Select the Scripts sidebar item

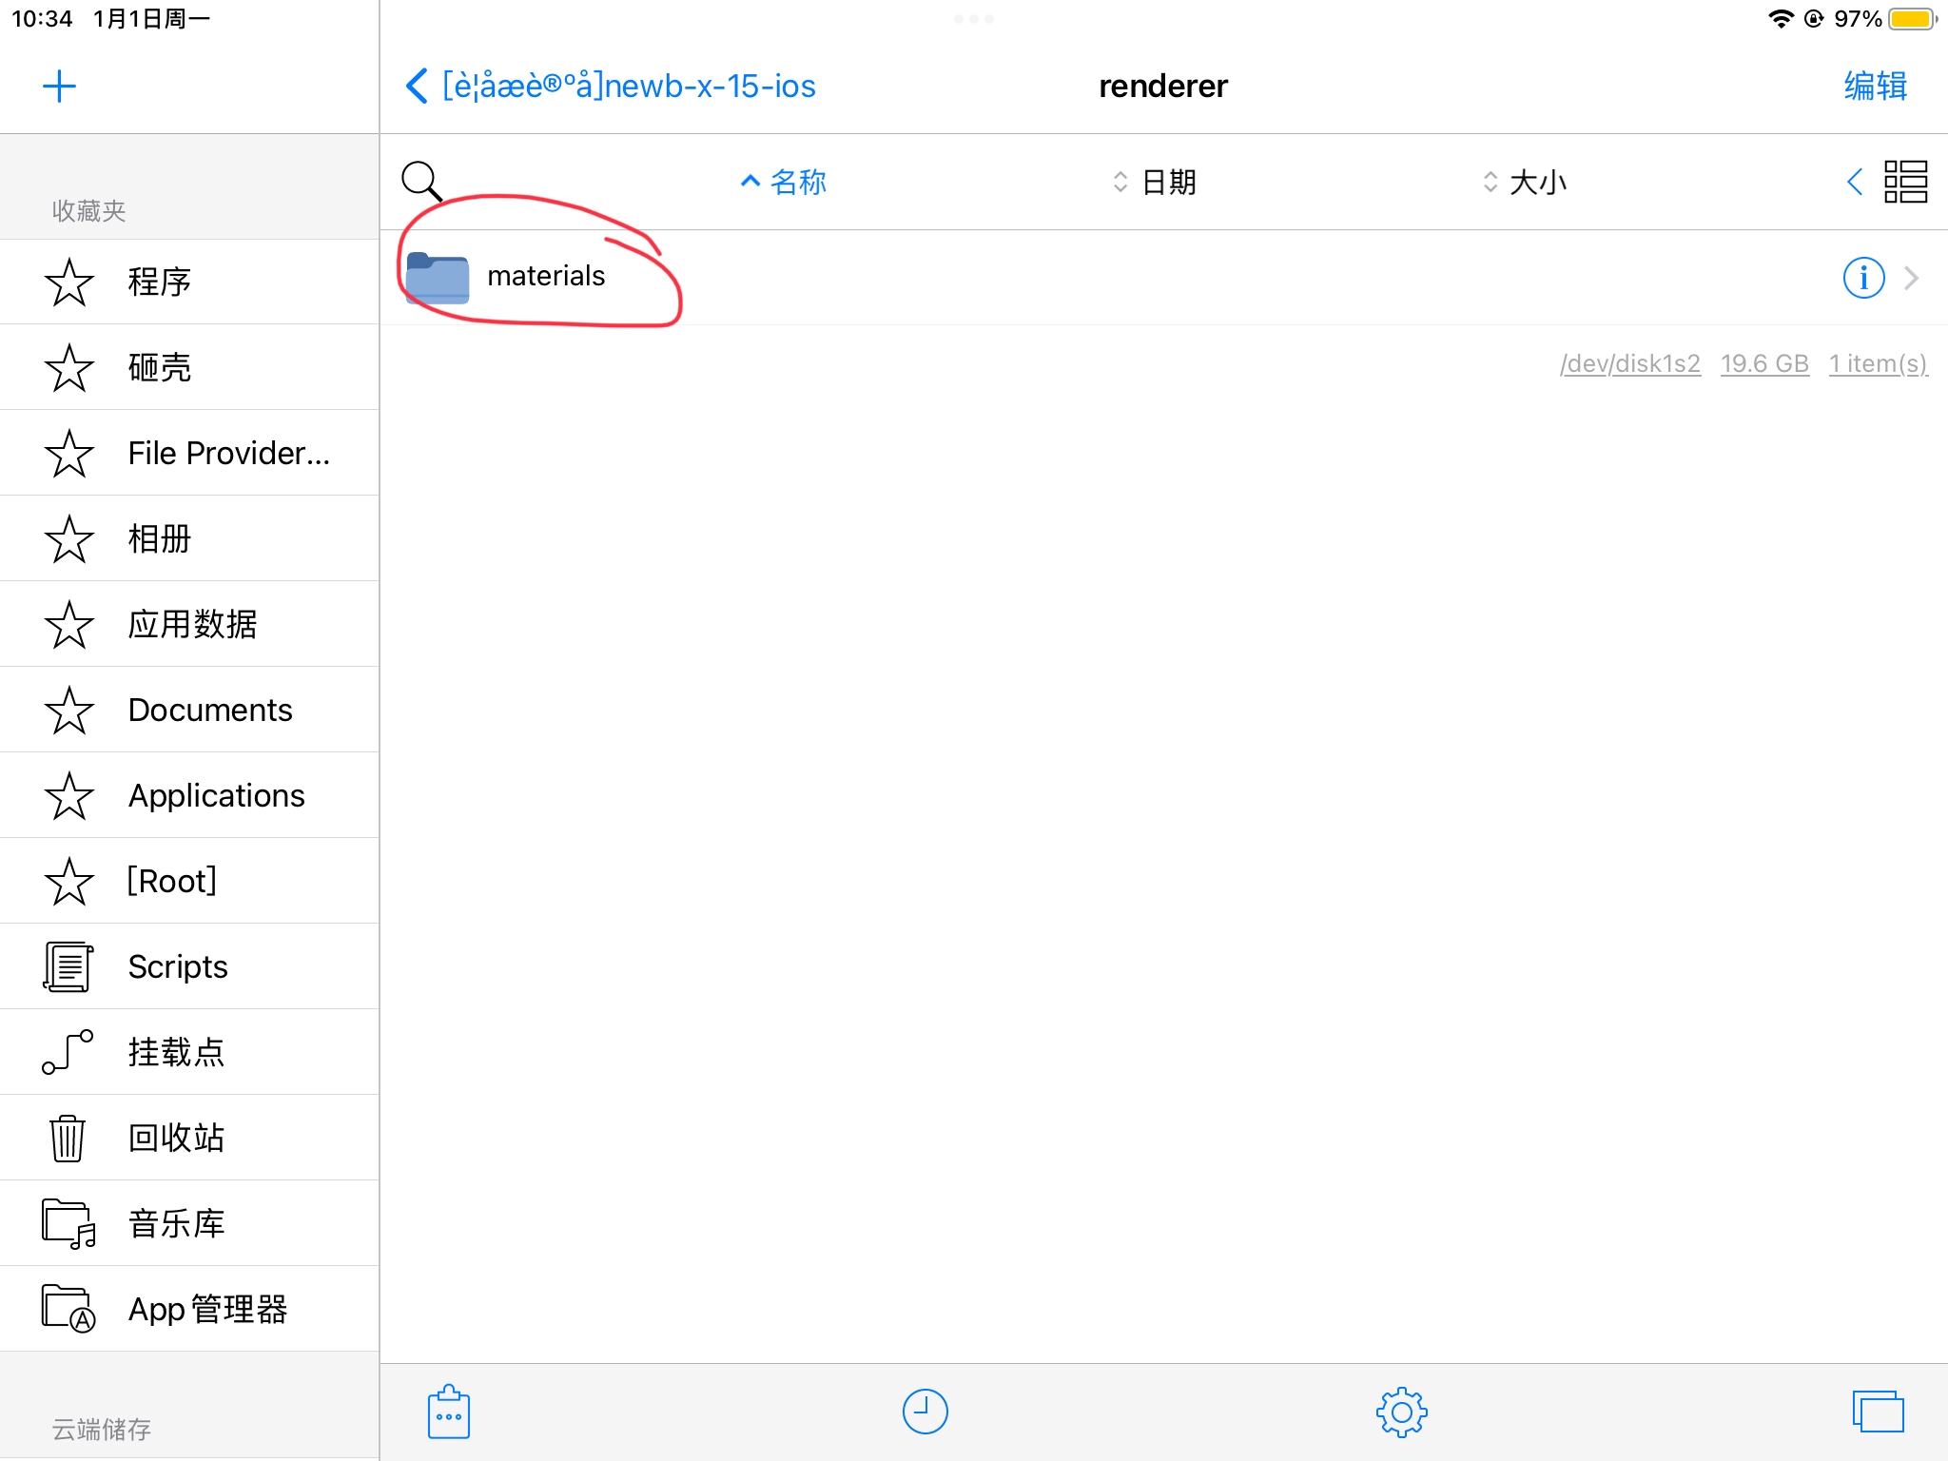[189, 966]
